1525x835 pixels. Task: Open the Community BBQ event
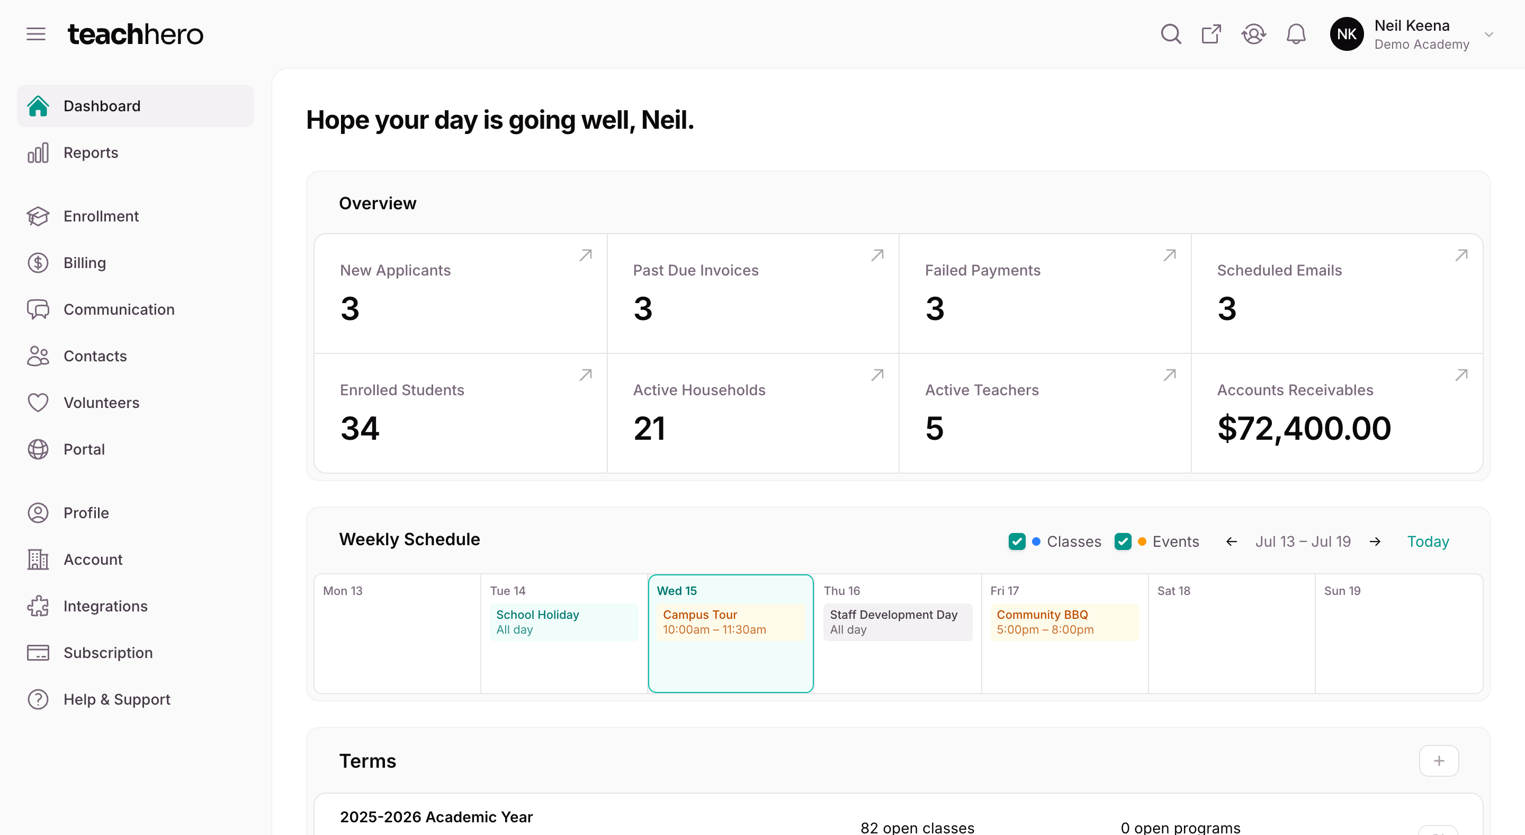point(1064,622)
